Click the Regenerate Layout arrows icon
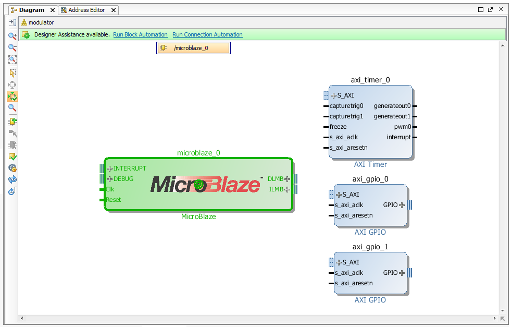 (13, 179)
